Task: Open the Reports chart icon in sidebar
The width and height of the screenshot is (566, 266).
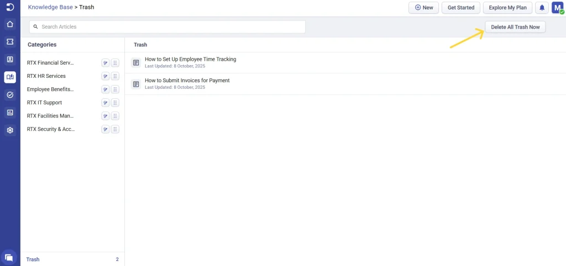Action: coord(9,113)
